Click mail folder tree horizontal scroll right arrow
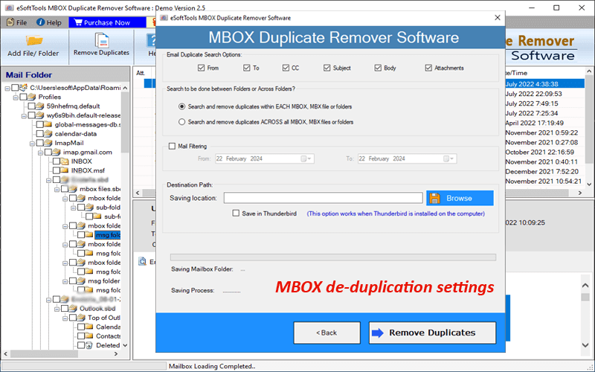Viewport: 595px width, 372px height. [x=116, y=354]
